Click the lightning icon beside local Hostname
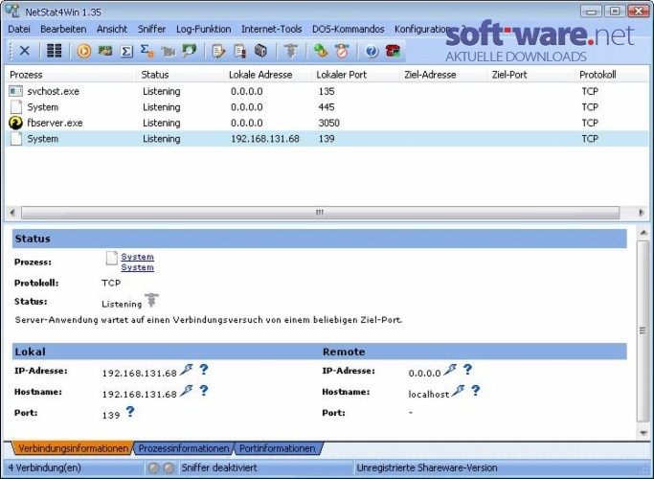The image size is (654, 479). [x=187, y=391]
